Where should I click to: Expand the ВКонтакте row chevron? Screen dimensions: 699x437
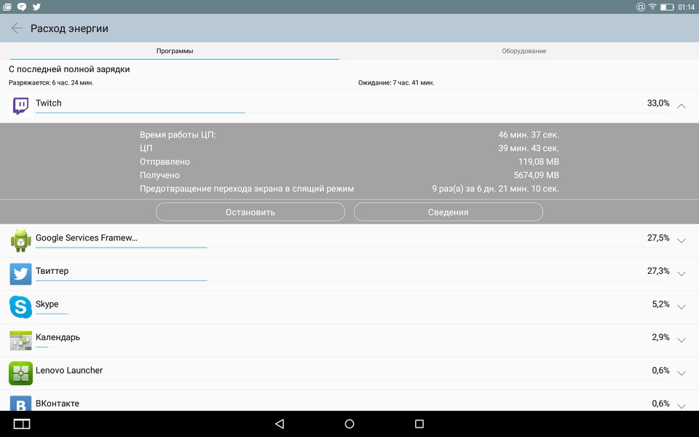pyautogui.click(x=682, y=406)
